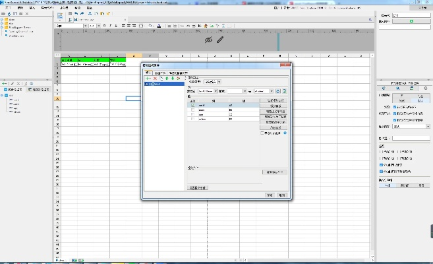This screenshot has width=433, height=264.
Task: Open the first menu in the menu bar
Action: [x=8, y=8]
